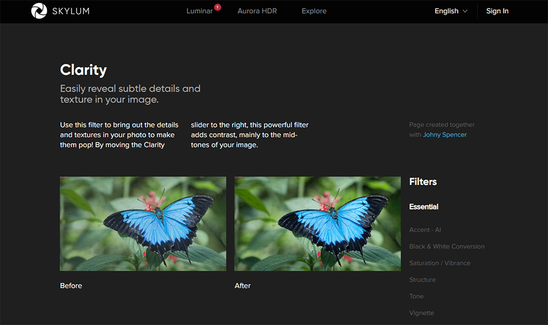Click the SKYLUM wordmark text

point(71,11)
